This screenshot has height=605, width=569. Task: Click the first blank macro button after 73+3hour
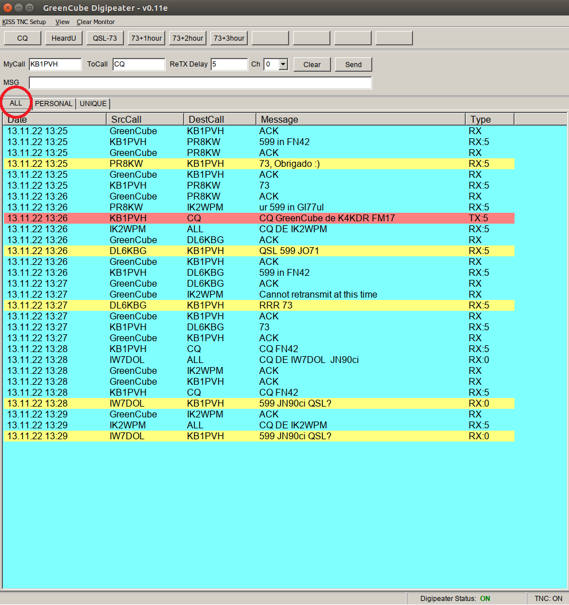click(270, 38)
